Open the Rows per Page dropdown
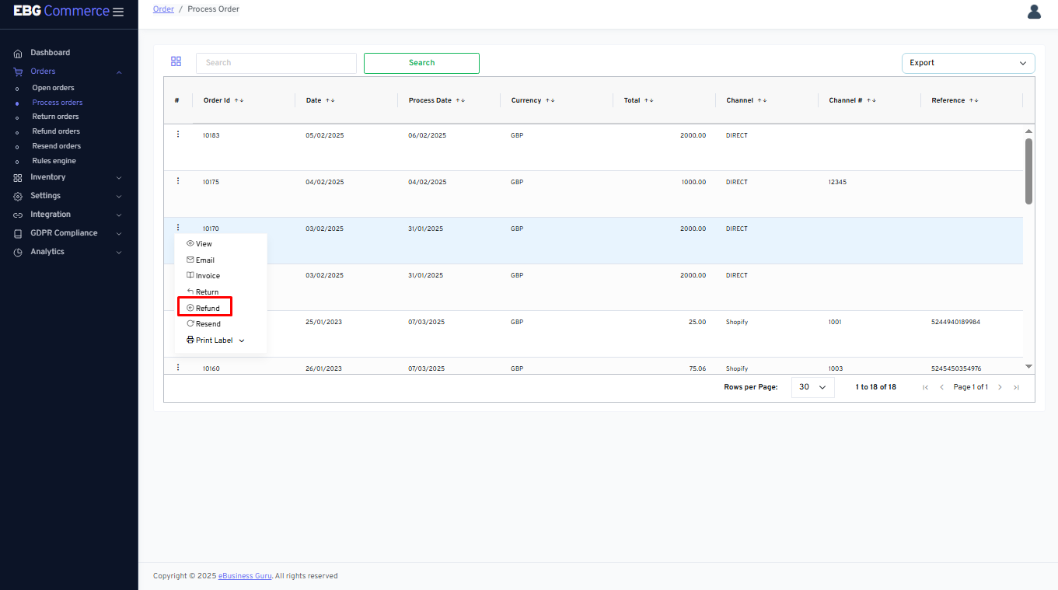This screenshot has width=1058, height=590. (812, 387)
